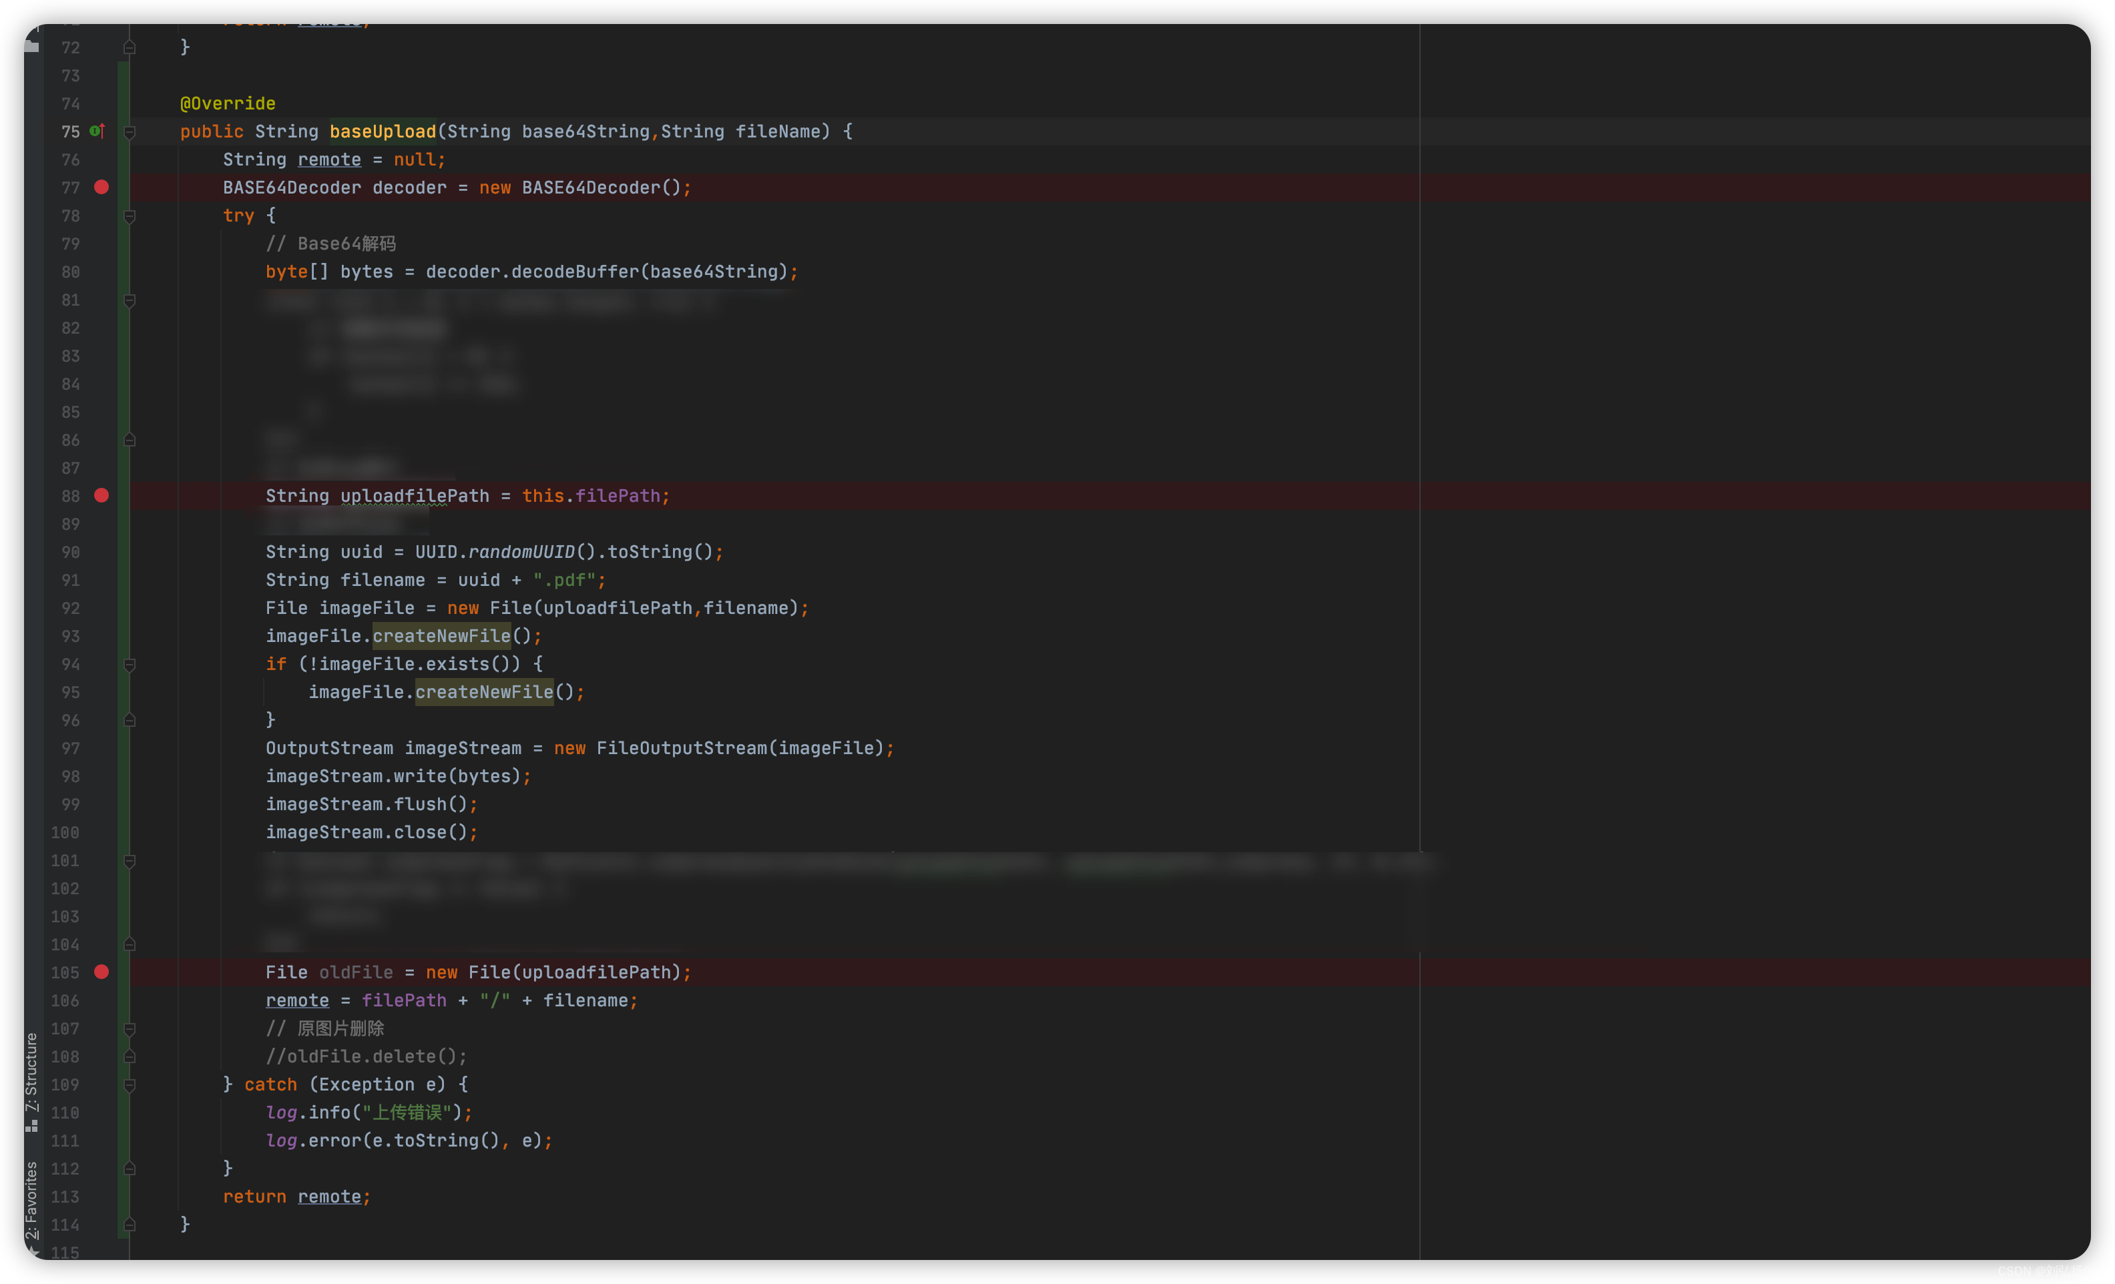The image size is (2115, 1284).
Task: Click the baseUpload method name
Action: (382, 131)
